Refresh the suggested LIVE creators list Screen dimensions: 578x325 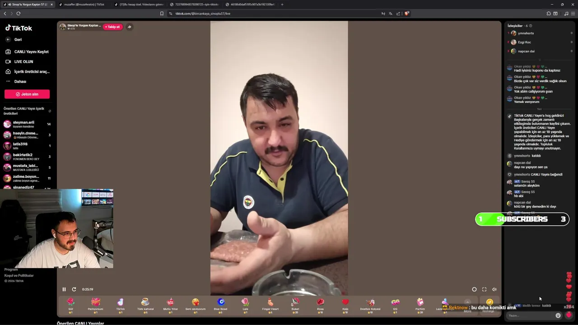(x=50, y=111)
